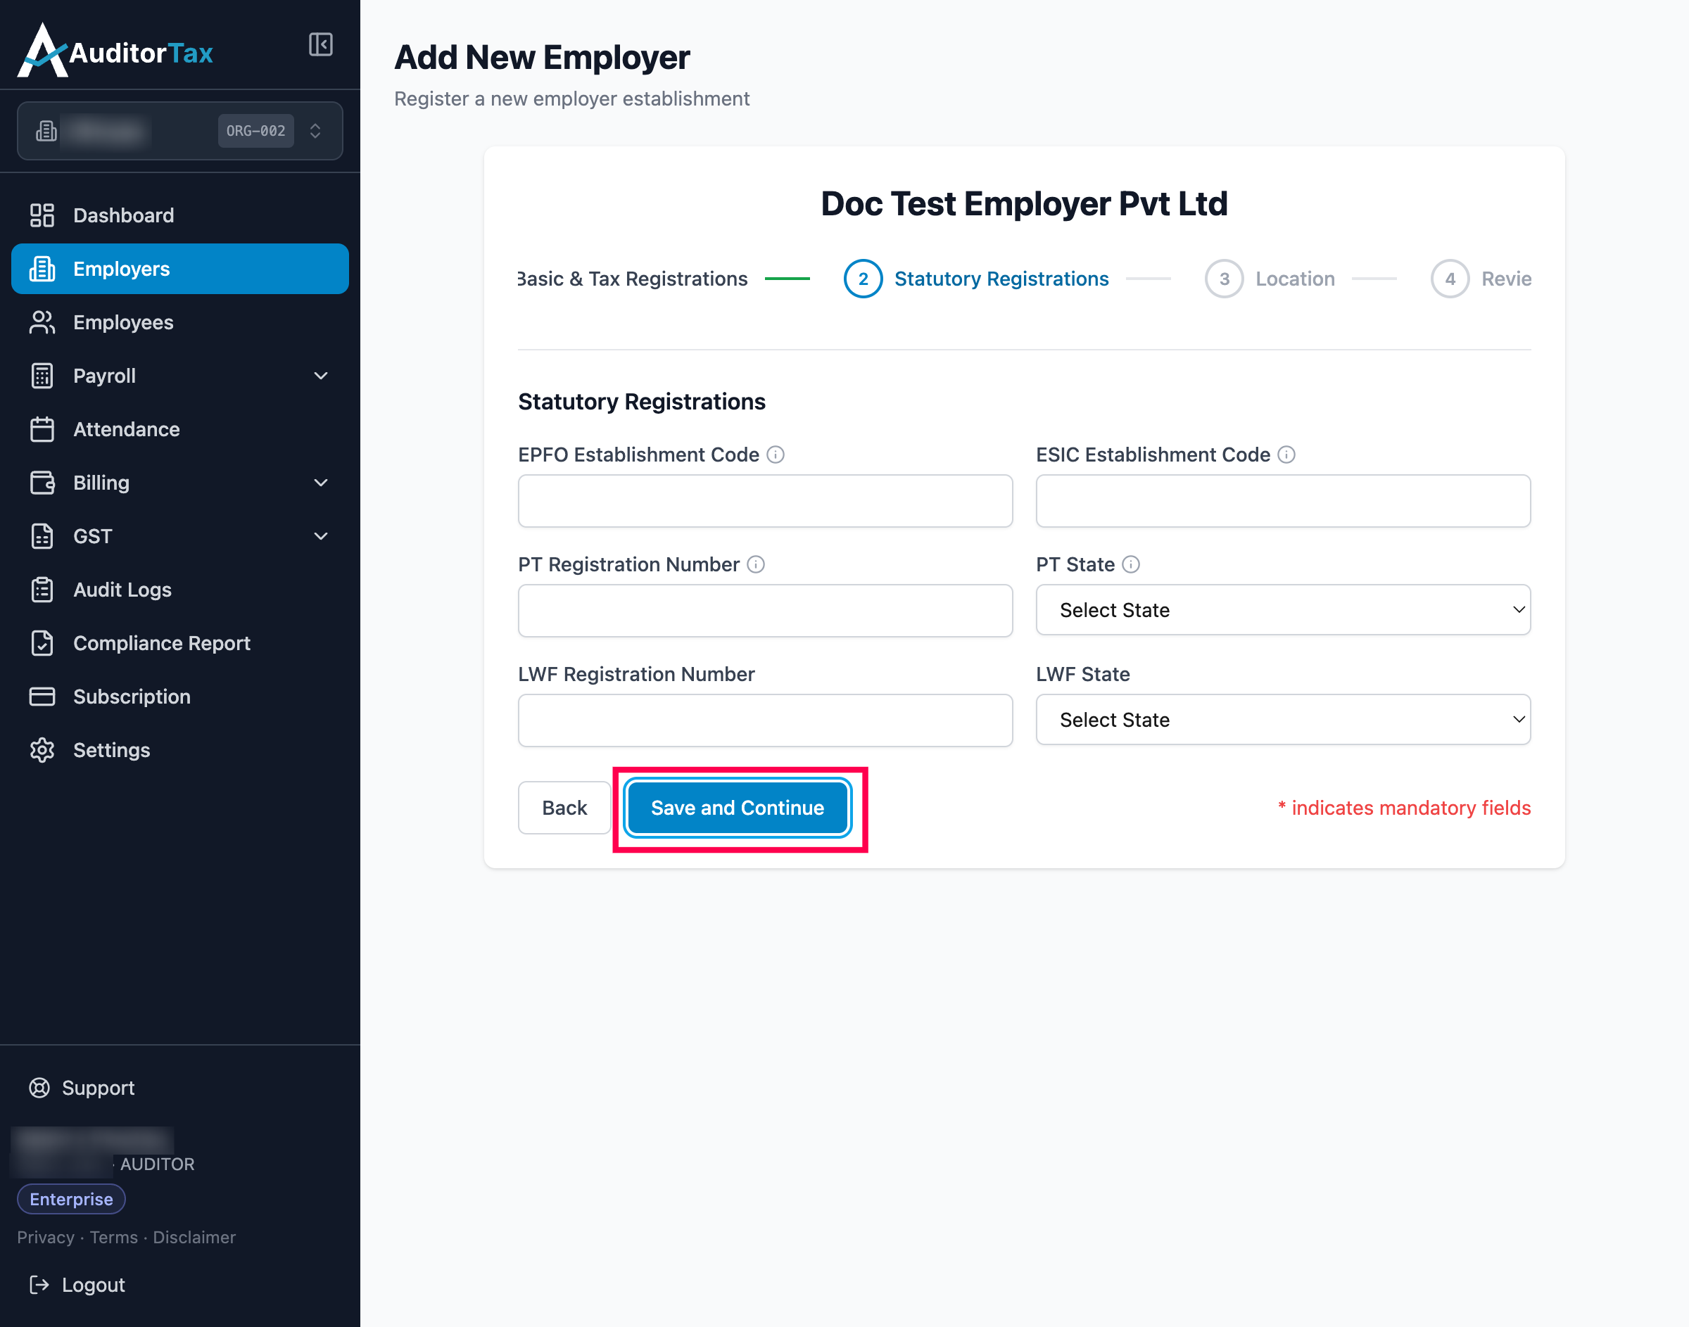
Task: Click the Back button
Action: pyautogui.click(x=565, y=808)
